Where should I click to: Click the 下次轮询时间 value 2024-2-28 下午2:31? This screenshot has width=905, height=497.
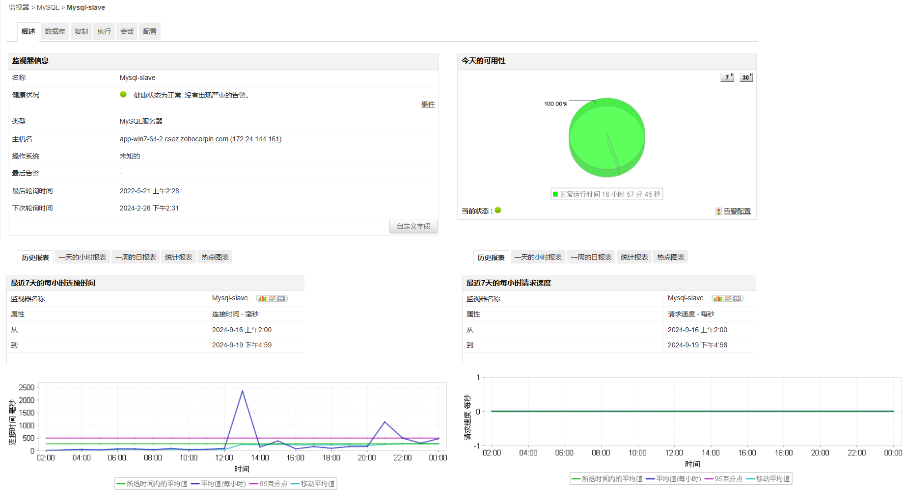tap(149, 208)
